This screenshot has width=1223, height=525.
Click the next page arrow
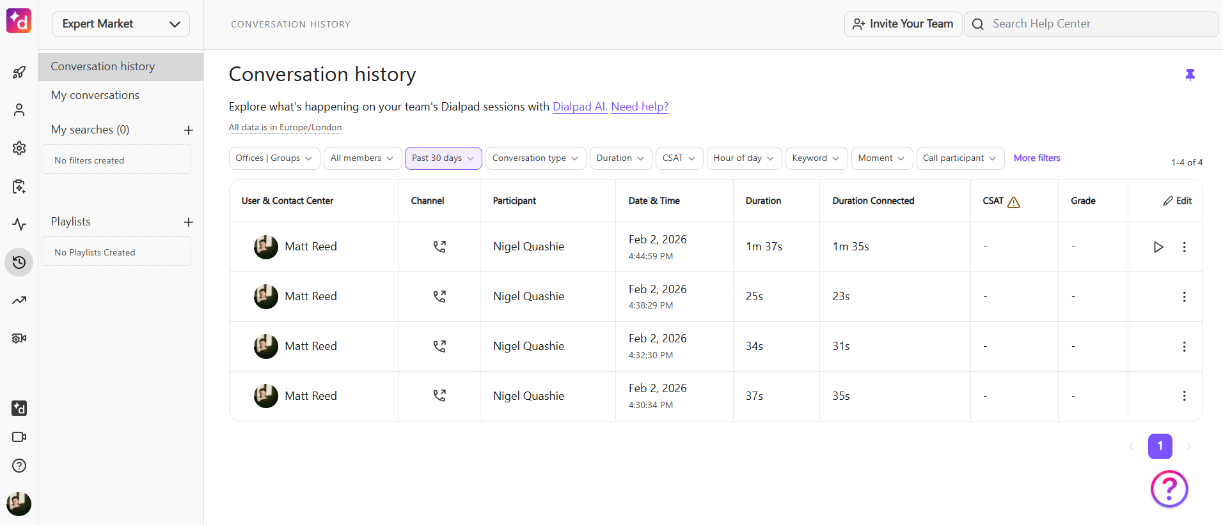point(1189,446)
